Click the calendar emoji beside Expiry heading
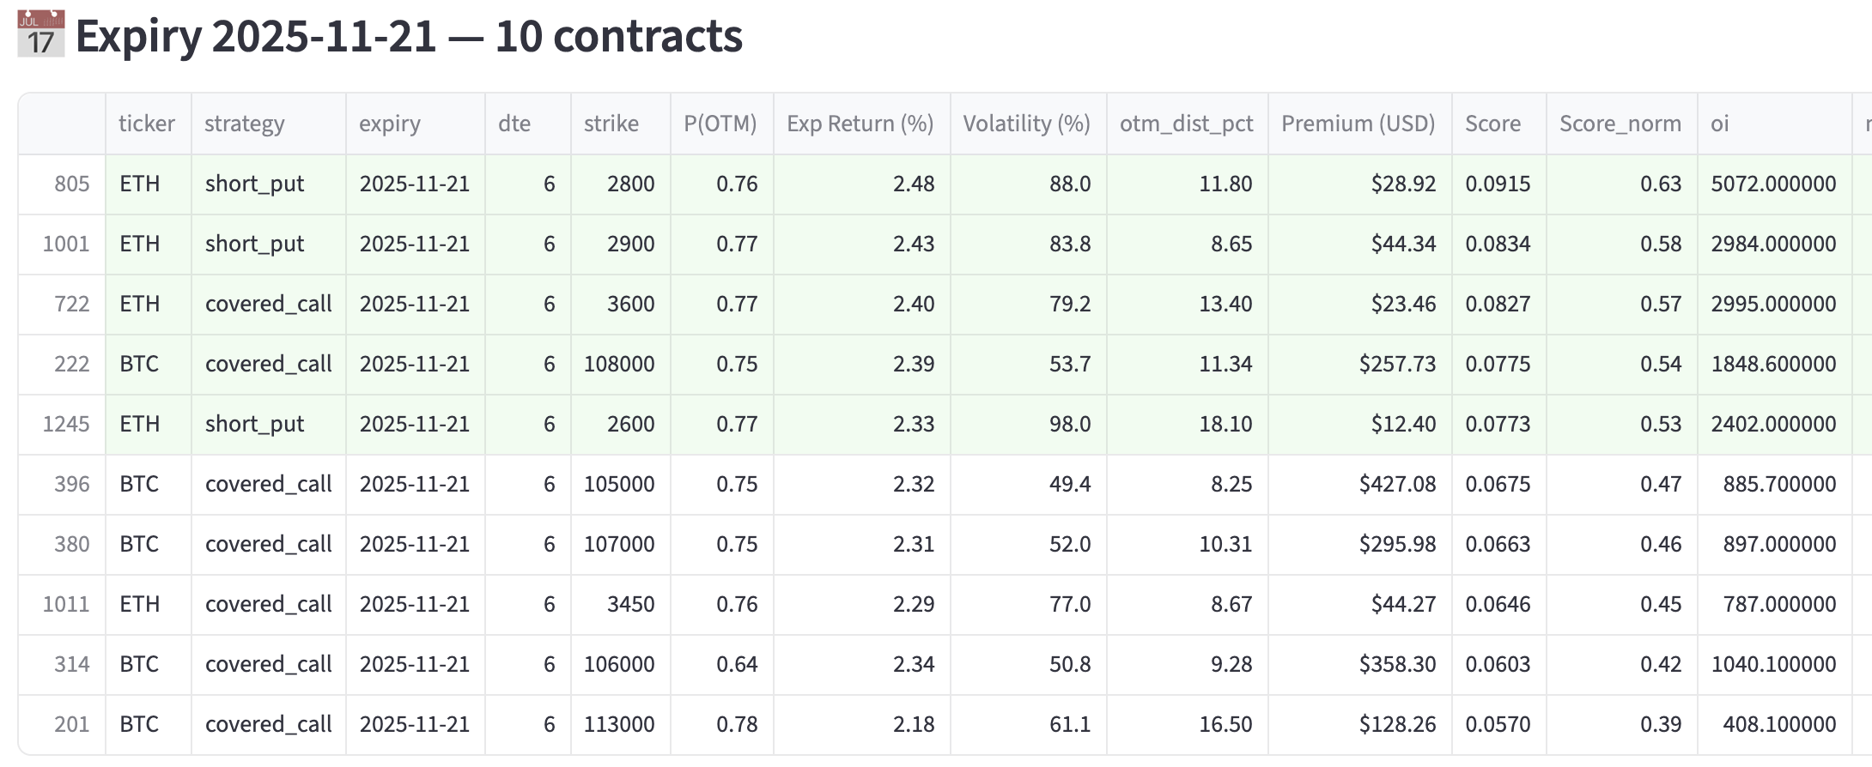This screenshot has width=1872, height=767. [41, 34]
